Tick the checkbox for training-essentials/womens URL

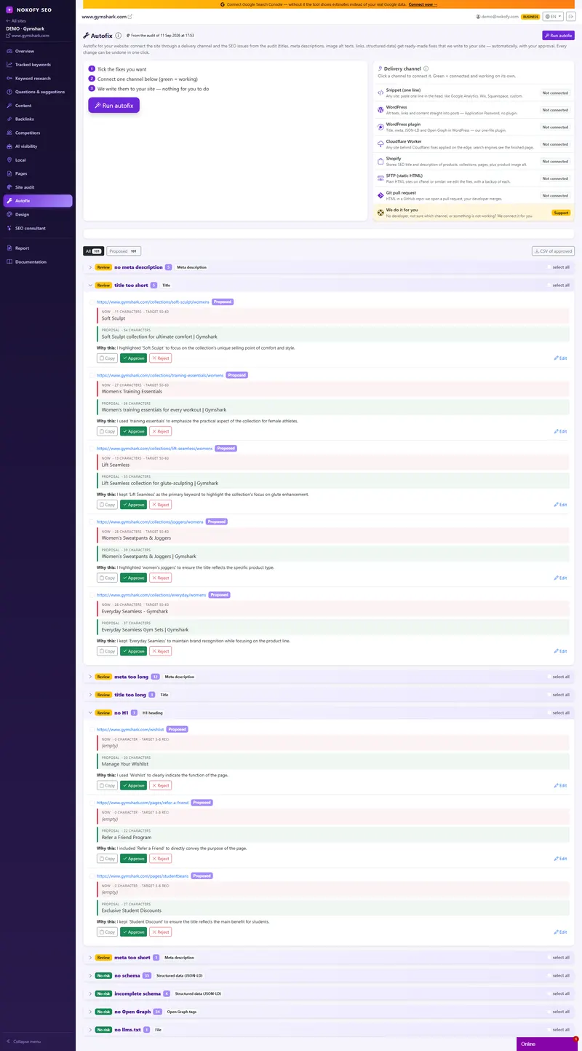coord(92,375)
